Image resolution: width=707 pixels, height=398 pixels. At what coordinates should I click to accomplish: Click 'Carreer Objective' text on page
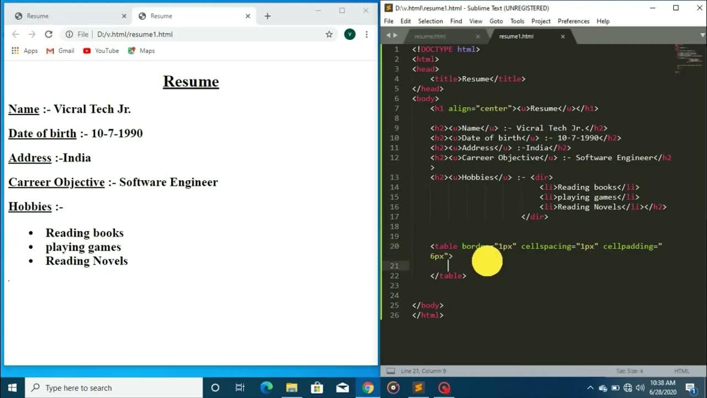click(56, 182)
